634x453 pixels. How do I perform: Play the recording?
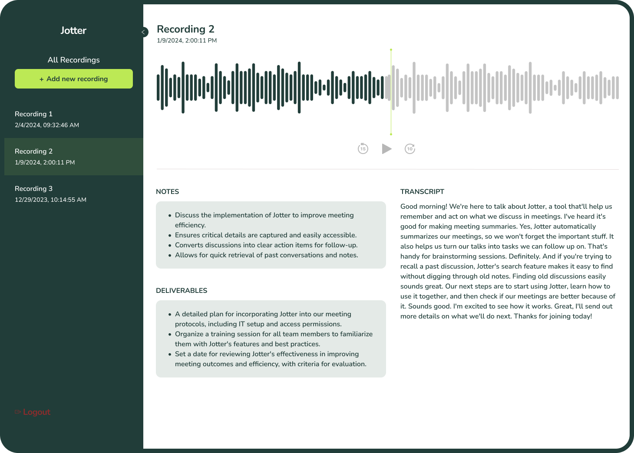click(x=386, y=149)
